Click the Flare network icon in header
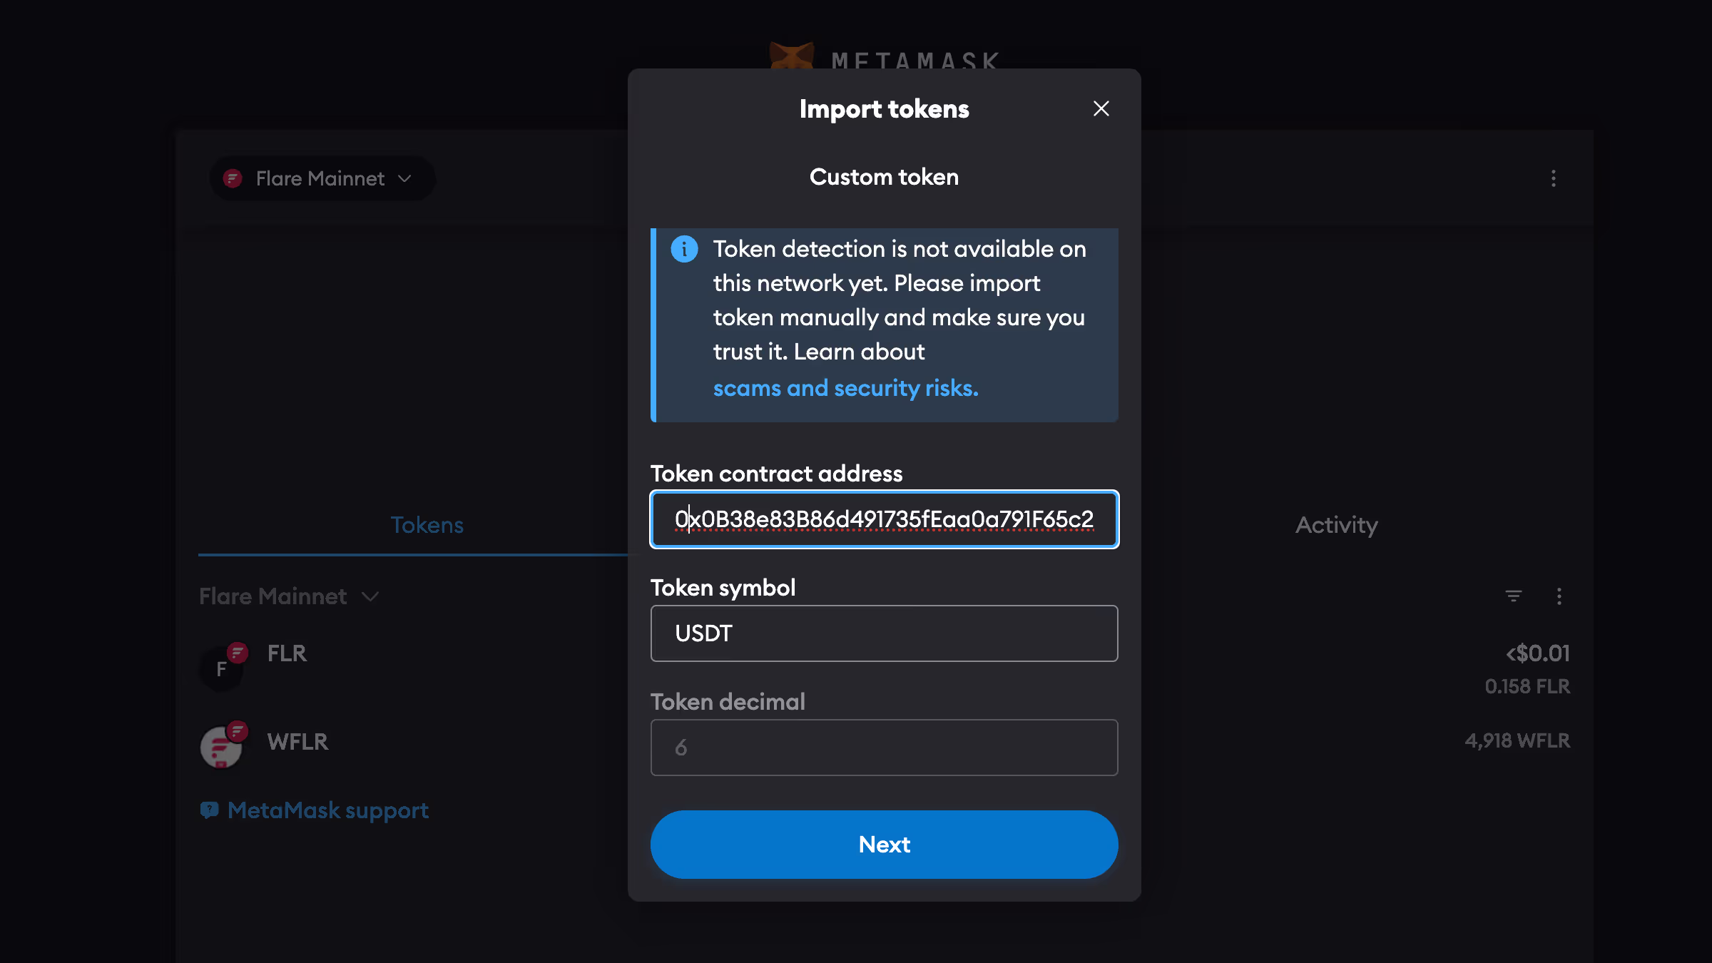 point(233,178)
